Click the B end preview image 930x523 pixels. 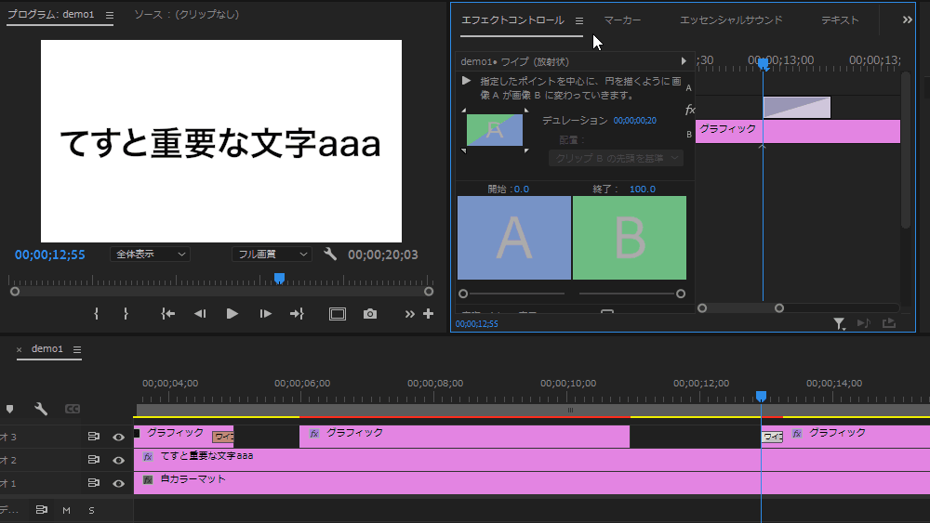[x=630, y=238]
